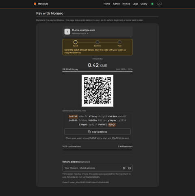The width and height of the screenshot is (195, 196).
Task: Click the green status indicator dot
Action: tap(152, 4)
